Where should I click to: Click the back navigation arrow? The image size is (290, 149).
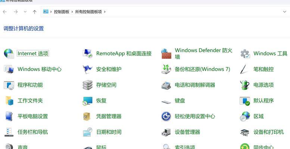(4, 12)
